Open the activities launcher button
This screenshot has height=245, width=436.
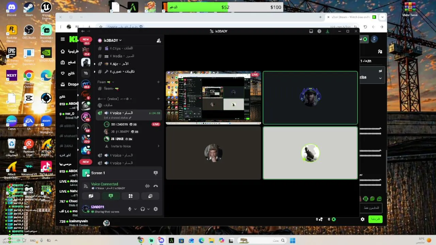pos(130,196)
